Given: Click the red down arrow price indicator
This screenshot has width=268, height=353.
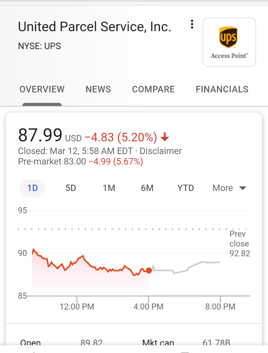Looking at the screenshot, I should click(x=165, y=137).
